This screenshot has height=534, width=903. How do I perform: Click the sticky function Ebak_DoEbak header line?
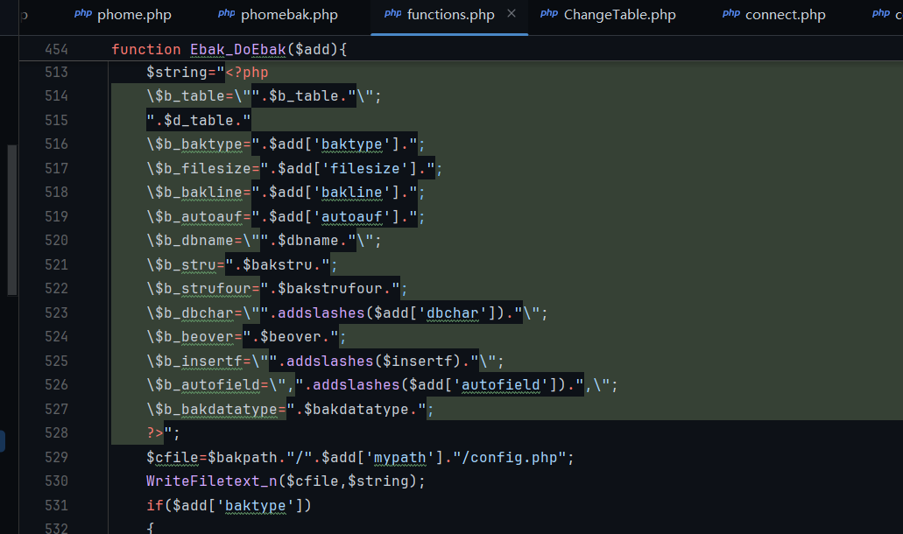[229, 49]
